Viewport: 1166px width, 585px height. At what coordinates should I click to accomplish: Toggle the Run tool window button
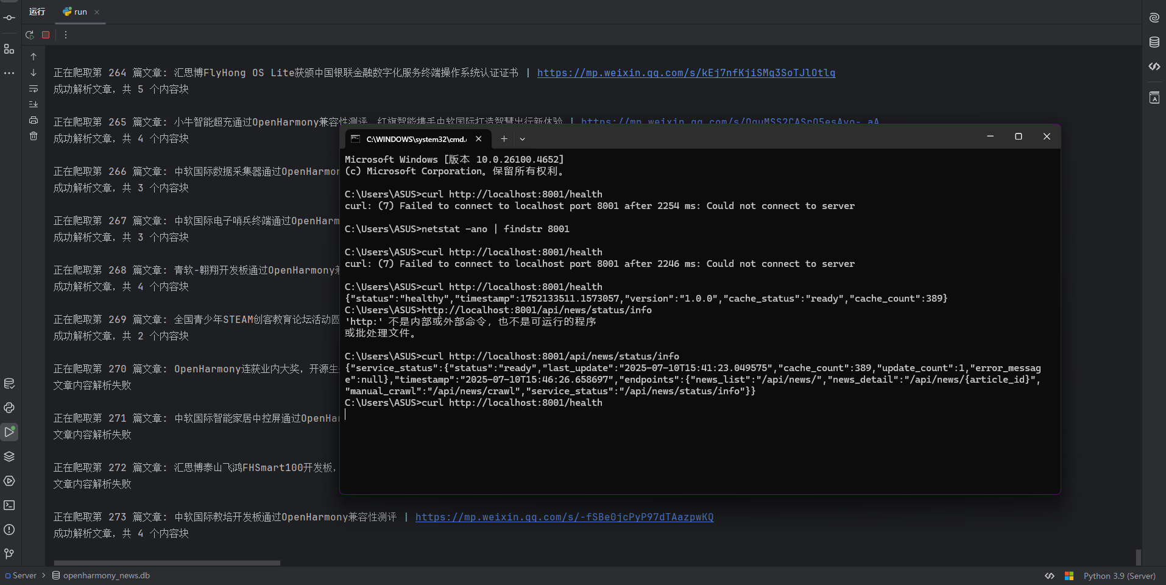point(9,432)
